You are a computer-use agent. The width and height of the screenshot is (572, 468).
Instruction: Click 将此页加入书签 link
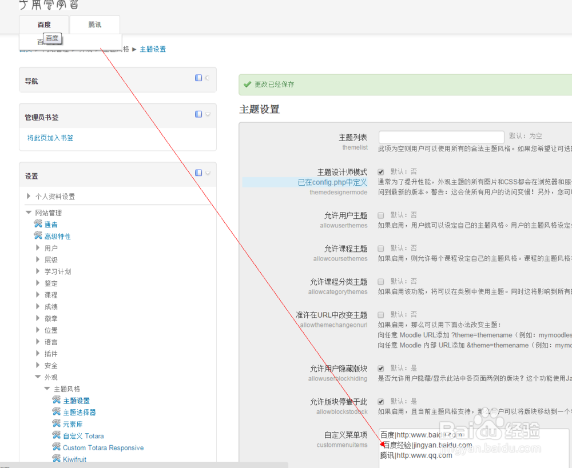pos(50,138)
